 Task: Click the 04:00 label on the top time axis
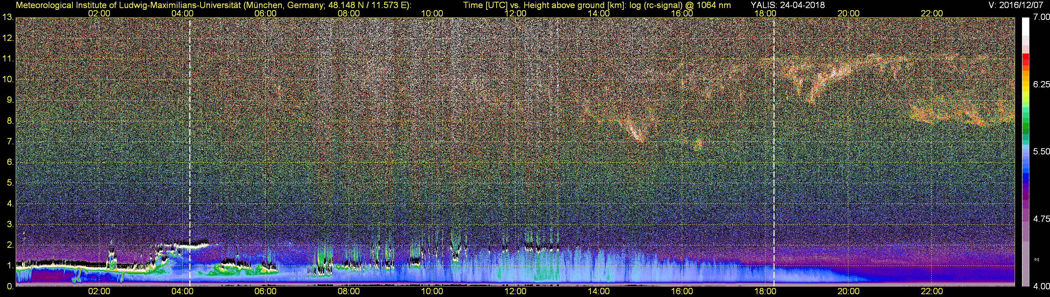coord(182,13)
